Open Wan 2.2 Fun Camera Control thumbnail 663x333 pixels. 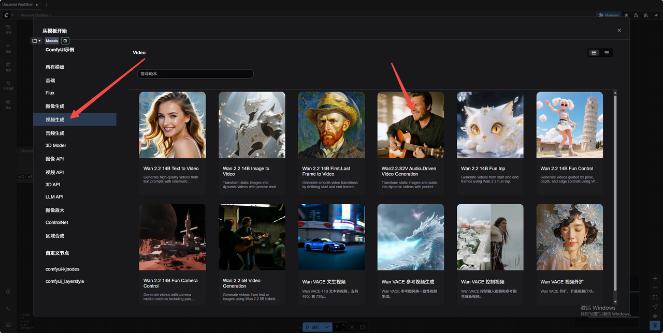[172, 237]
